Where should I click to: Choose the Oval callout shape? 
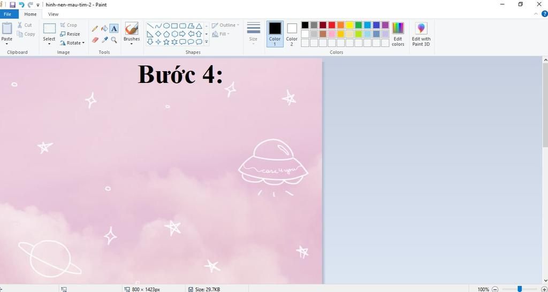[x=191, y=42]
